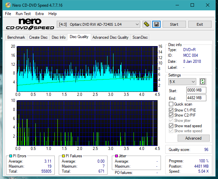Click the PI Errors graph area

[87, 69]
